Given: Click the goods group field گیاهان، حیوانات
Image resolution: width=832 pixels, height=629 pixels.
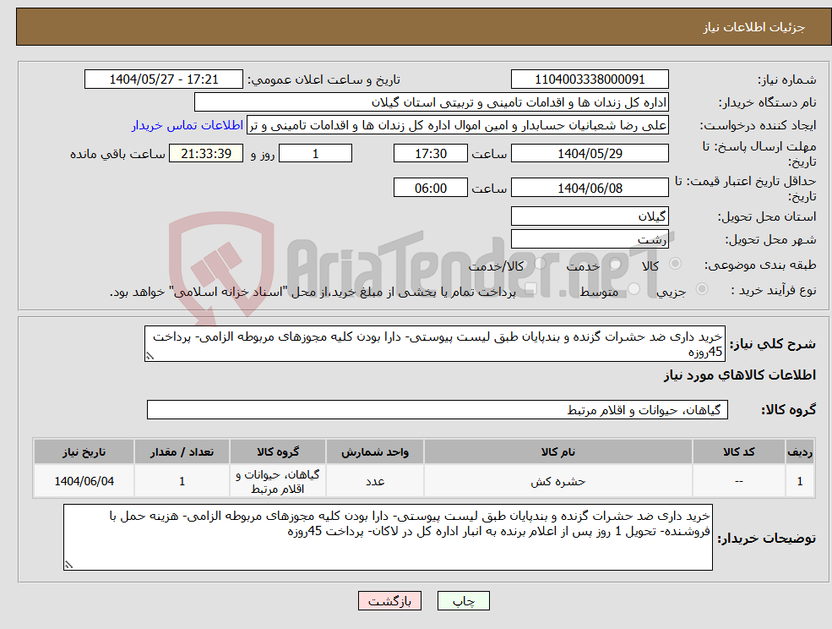Looking at the screenshot, I should (438, 410).
